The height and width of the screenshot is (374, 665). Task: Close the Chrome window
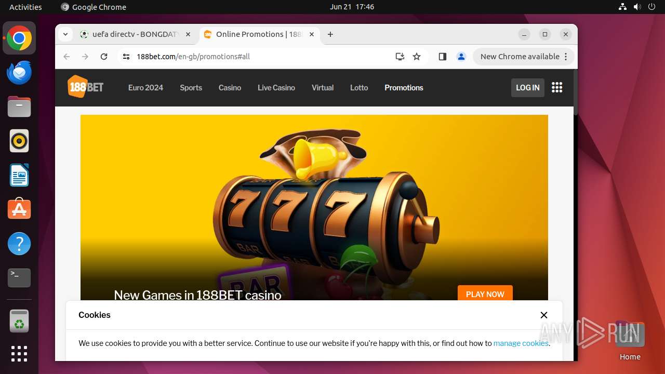pyautogui.click(x=566, y=34)
